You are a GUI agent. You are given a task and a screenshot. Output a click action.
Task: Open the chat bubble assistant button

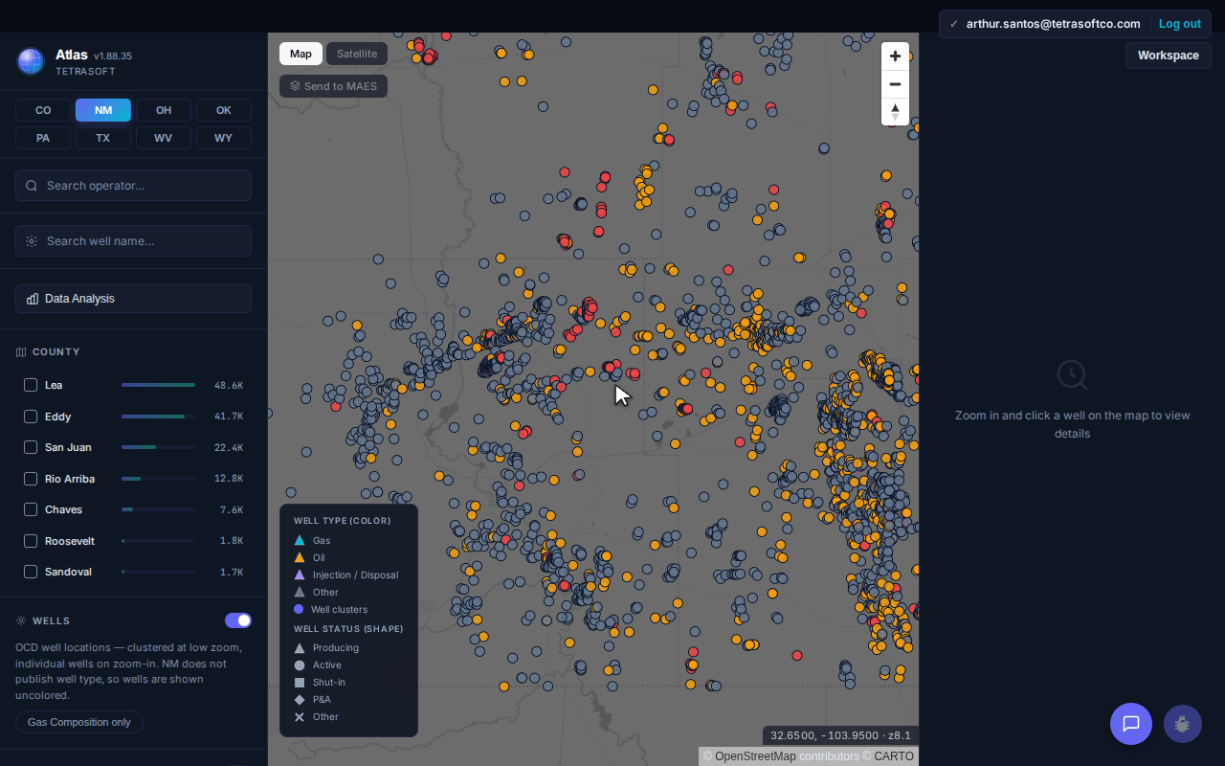(x=1130, y=723)
